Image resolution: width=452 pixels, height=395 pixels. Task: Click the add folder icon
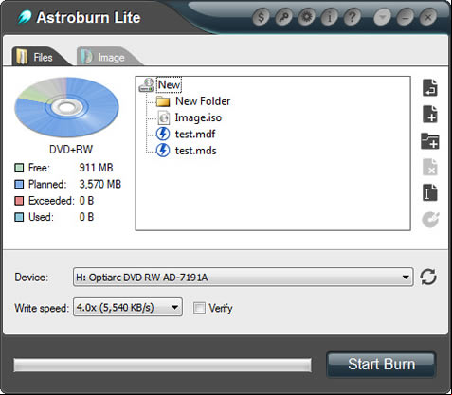pyautogui.click(x=430, y=141)
